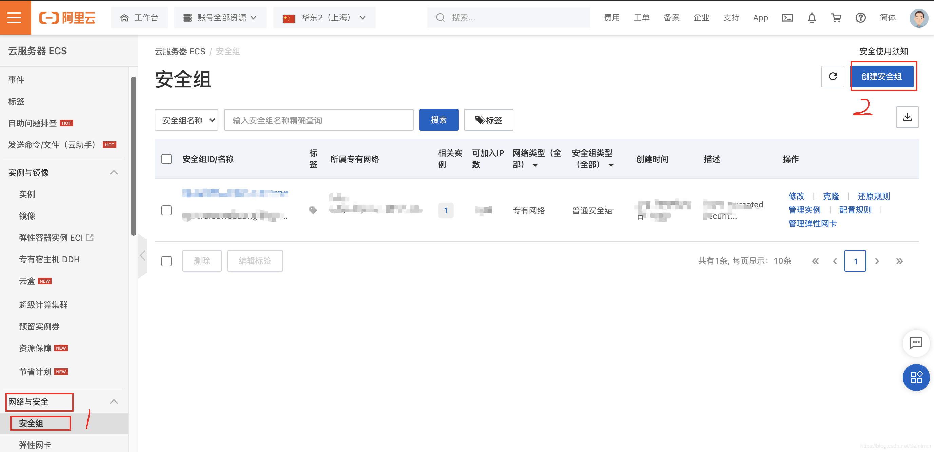Expand the 华东2(上海) region selector
Viewport: 934px width, 452px height.
point(324,17)
